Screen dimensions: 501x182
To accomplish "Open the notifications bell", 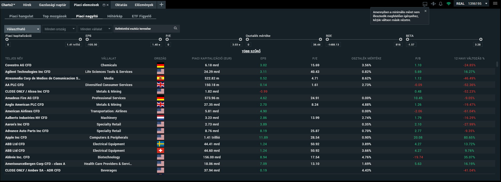I will (441, 4).
